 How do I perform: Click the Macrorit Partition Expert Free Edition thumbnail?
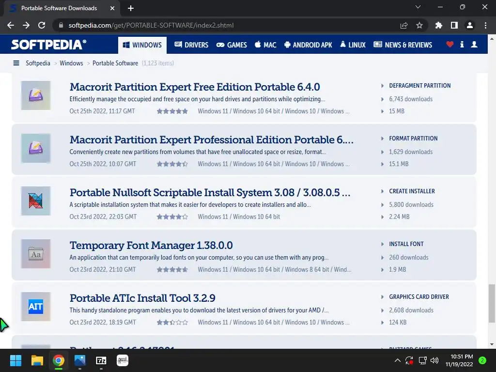[36, 95]
